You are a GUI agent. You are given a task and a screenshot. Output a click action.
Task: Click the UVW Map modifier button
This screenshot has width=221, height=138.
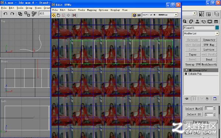209,45
